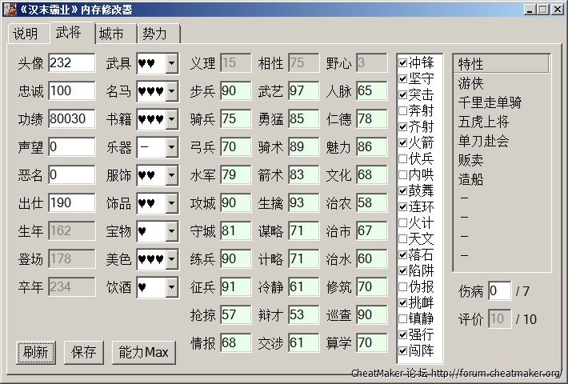568x384 pixels.
Task: Enable the 天文 checkbox
Action: 404,239
